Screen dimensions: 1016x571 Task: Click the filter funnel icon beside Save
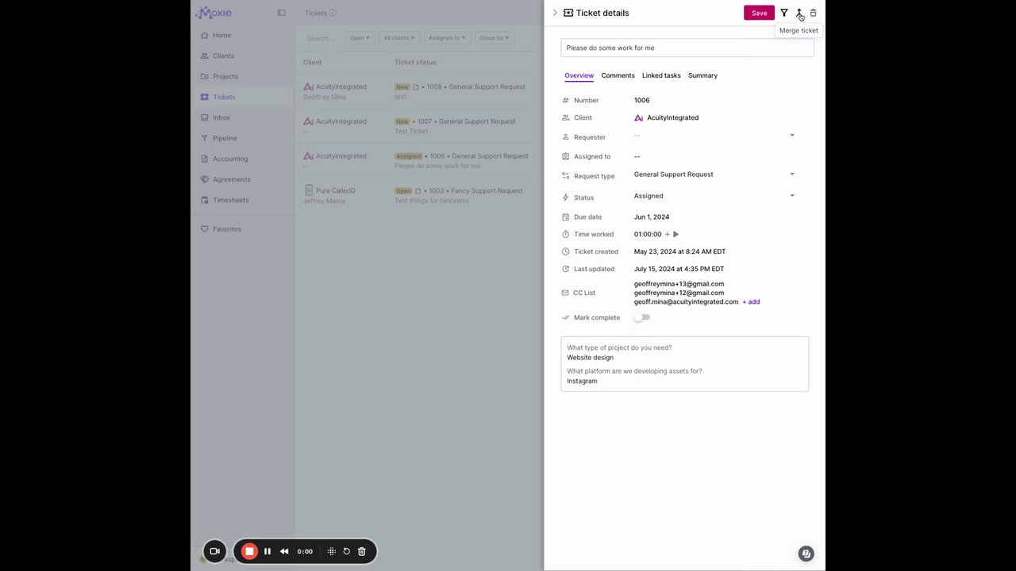click(784, 13)
